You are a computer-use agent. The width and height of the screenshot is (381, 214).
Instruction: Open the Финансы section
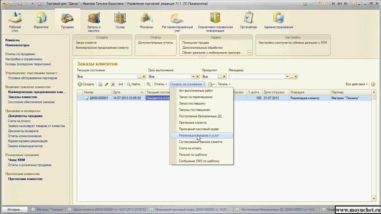146,21
